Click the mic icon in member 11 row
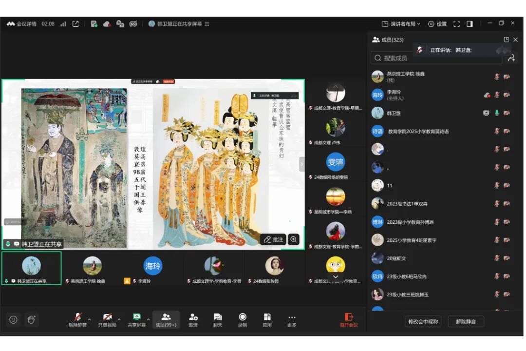This screenshot has height=351, width=526. (497, 185)
